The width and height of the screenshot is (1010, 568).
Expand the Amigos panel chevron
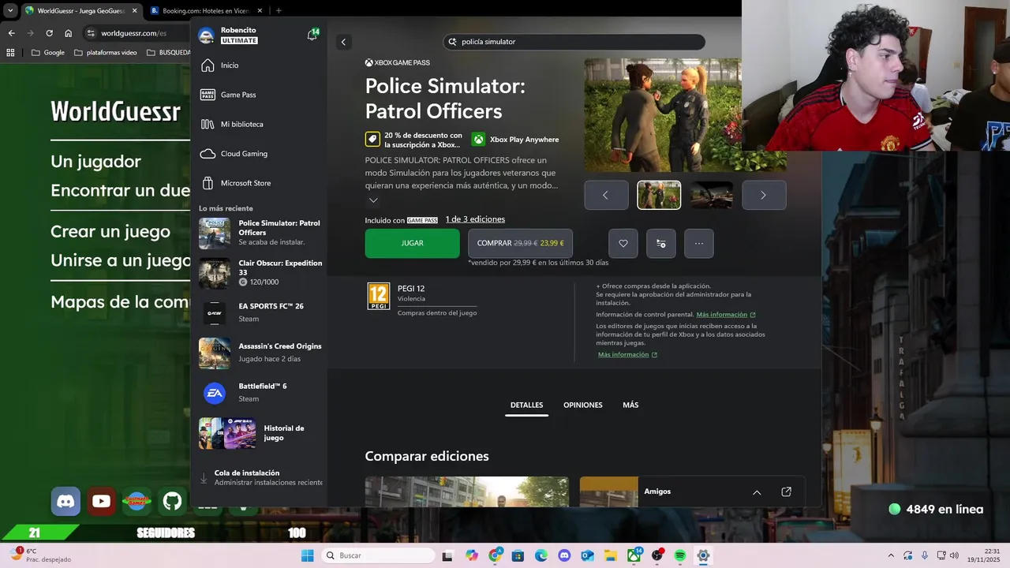757,492
